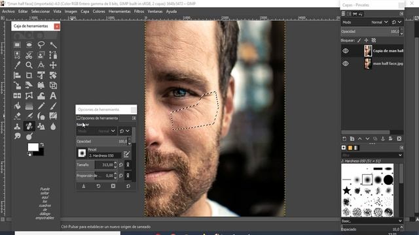Screen dimensions: 419x235
Task: Choose the Move tool
Action: click(x=53, y=65)
